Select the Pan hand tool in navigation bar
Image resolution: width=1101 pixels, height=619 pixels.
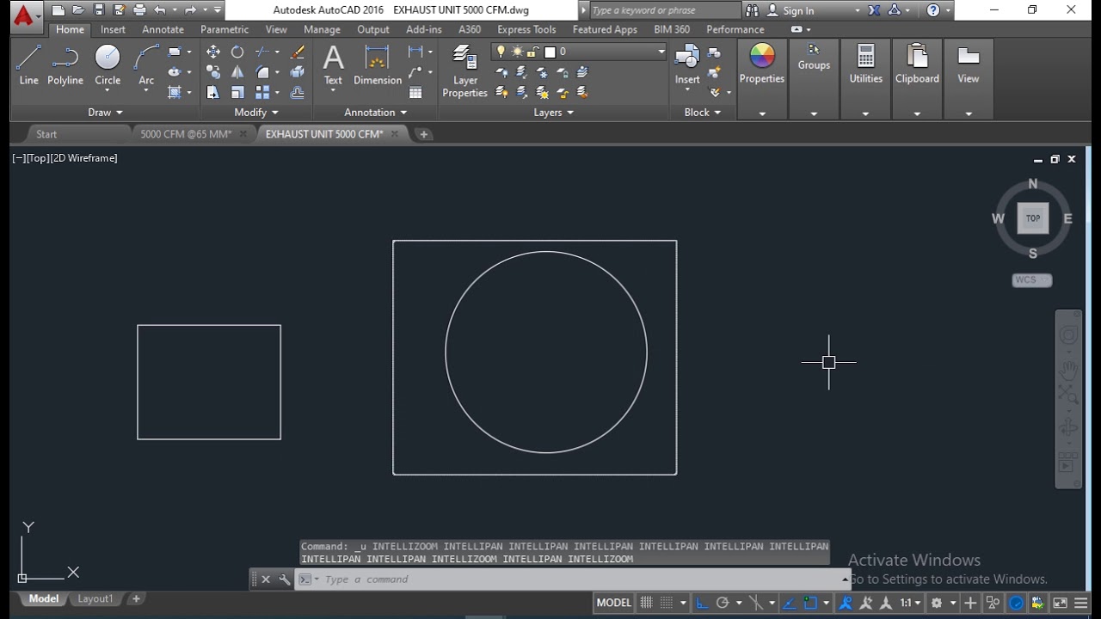click(1068, 371)
